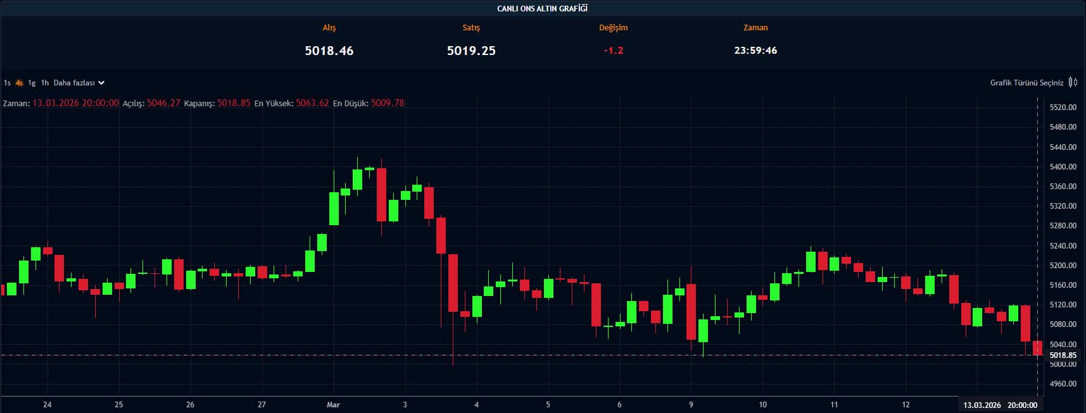
Task: Click the current price tag 5018.85 on axis
Action: (1063, 355)
